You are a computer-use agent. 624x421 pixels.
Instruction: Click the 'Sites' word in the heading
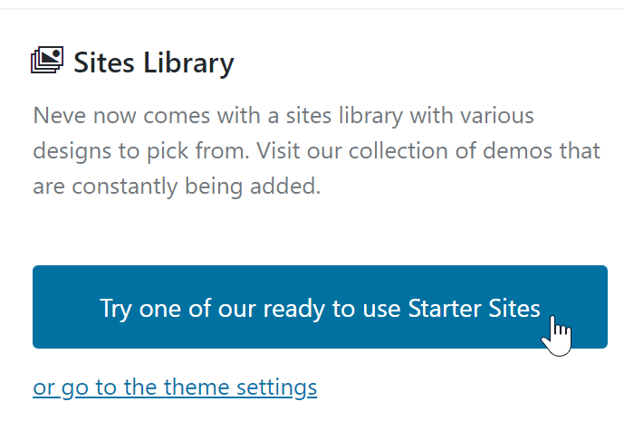click(x=103, y=63)
